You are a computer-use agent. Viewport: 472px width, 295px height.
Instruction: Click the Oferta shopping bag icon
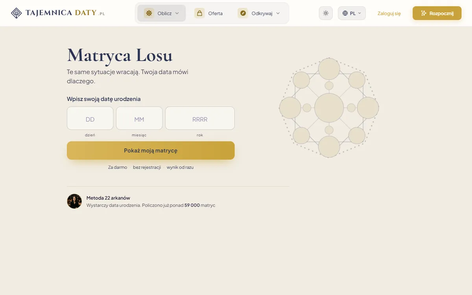(199, 13)
